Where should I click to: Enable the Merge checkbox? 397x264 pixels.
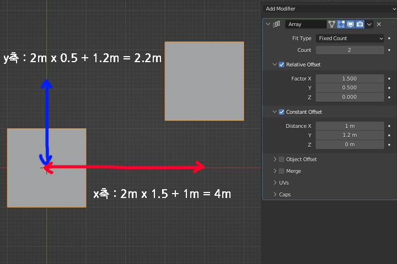coord(282,171)
